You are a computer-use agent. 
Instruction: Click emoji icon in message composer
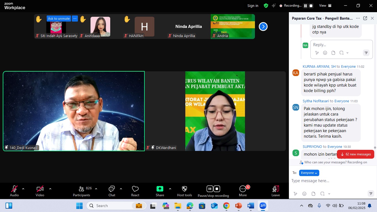pyautogui.click(x=304, y=194)
